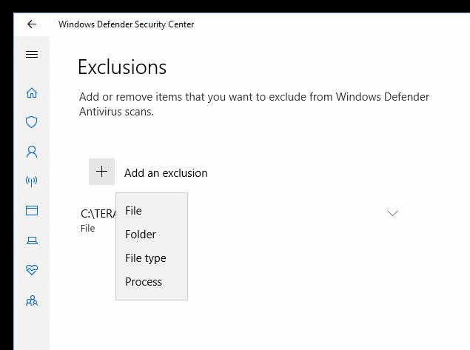Select File type exclusion option
Image resolution: width=470 pixels, height=350 pixels.
(x=145, y=258)
